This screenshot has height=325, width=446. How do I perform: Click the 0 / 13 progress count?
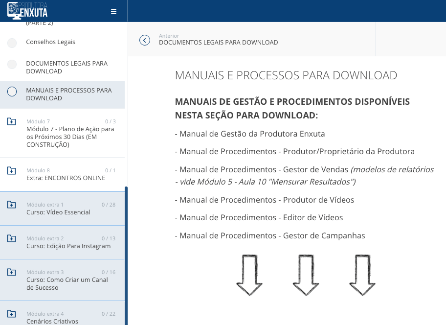click(109, 238)
